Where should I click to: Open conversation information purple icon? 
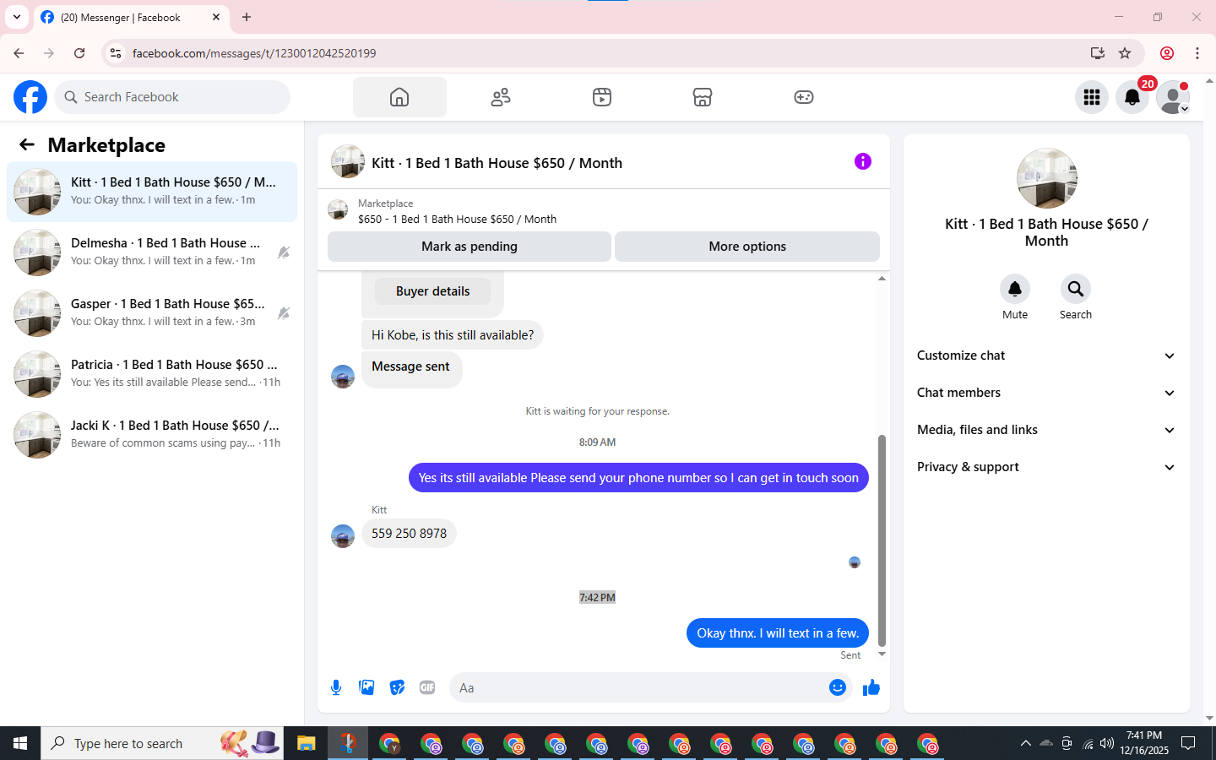tap(862, 161)
